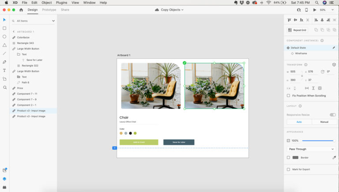Collapse Artboard 1 back chevron
This screenshot has width=339, height=192.
(x=14, y=32)
